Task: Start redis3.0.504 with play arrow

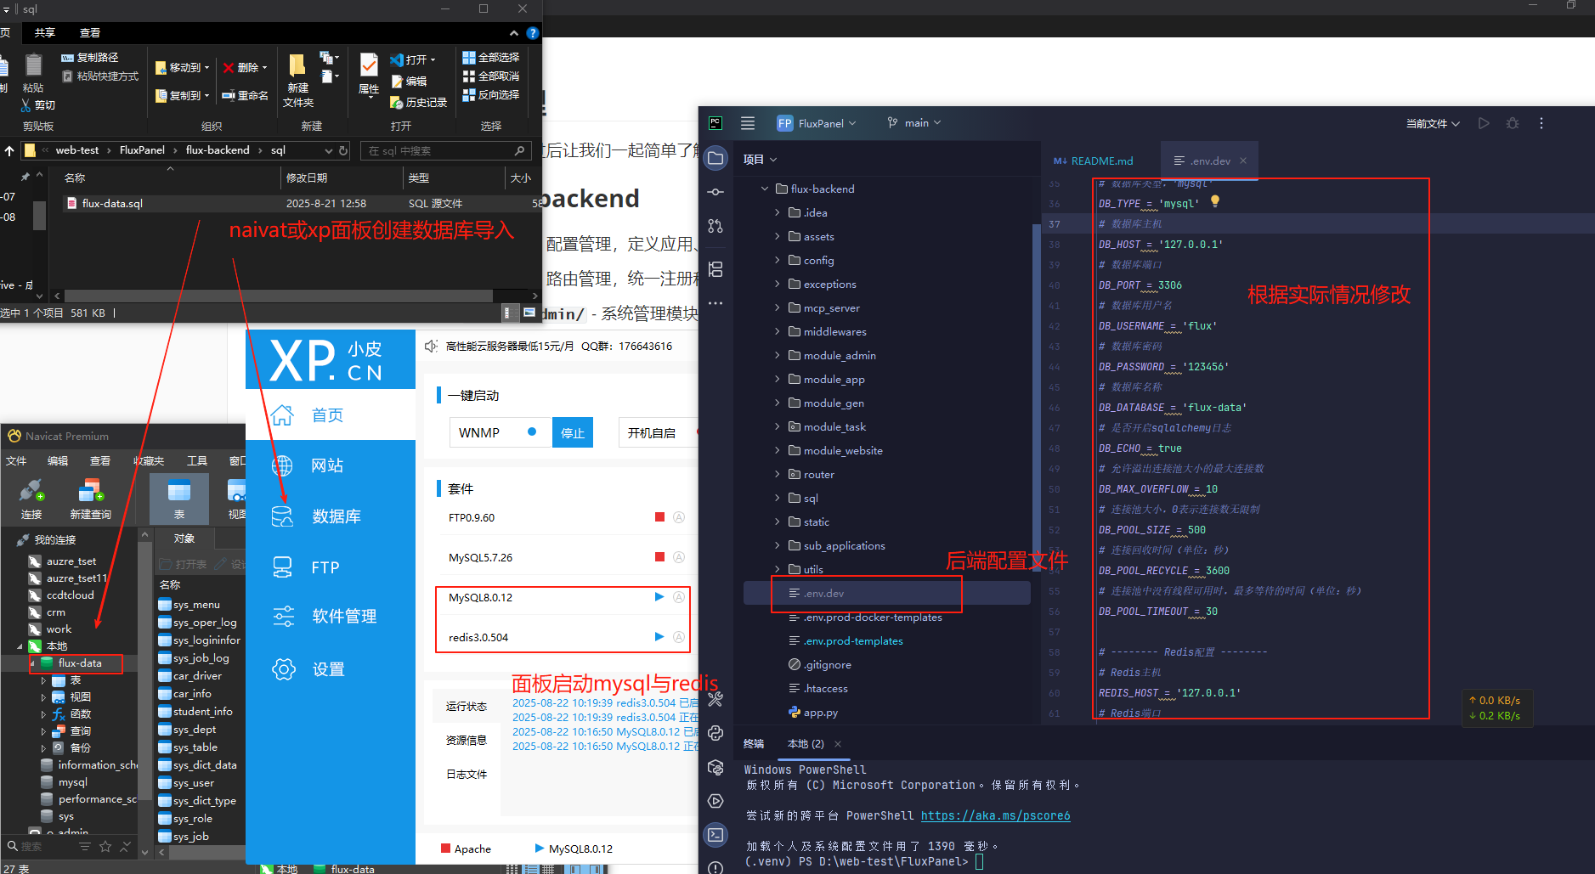Action: tap(659, 636)
